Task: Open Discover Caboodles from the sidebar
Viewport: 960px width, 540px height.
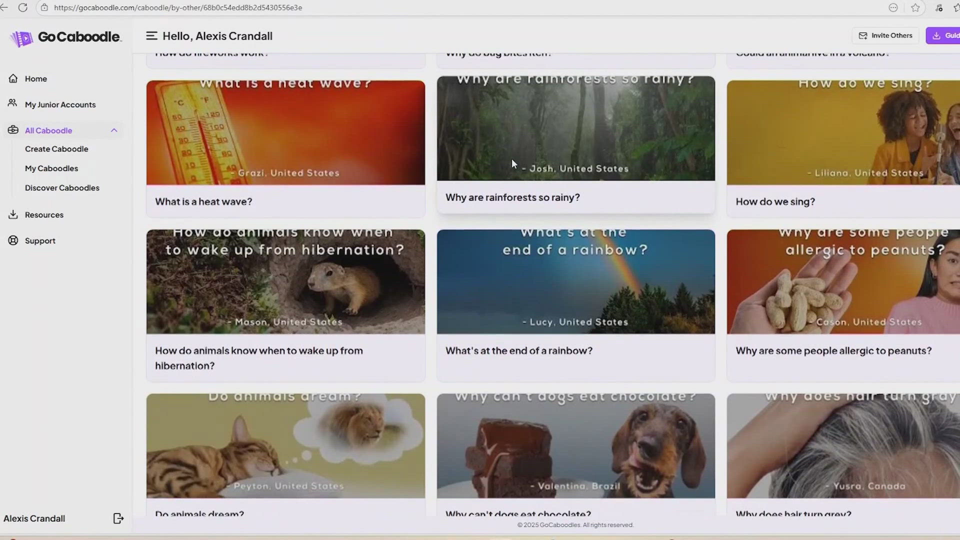Action: click(61, 187)
